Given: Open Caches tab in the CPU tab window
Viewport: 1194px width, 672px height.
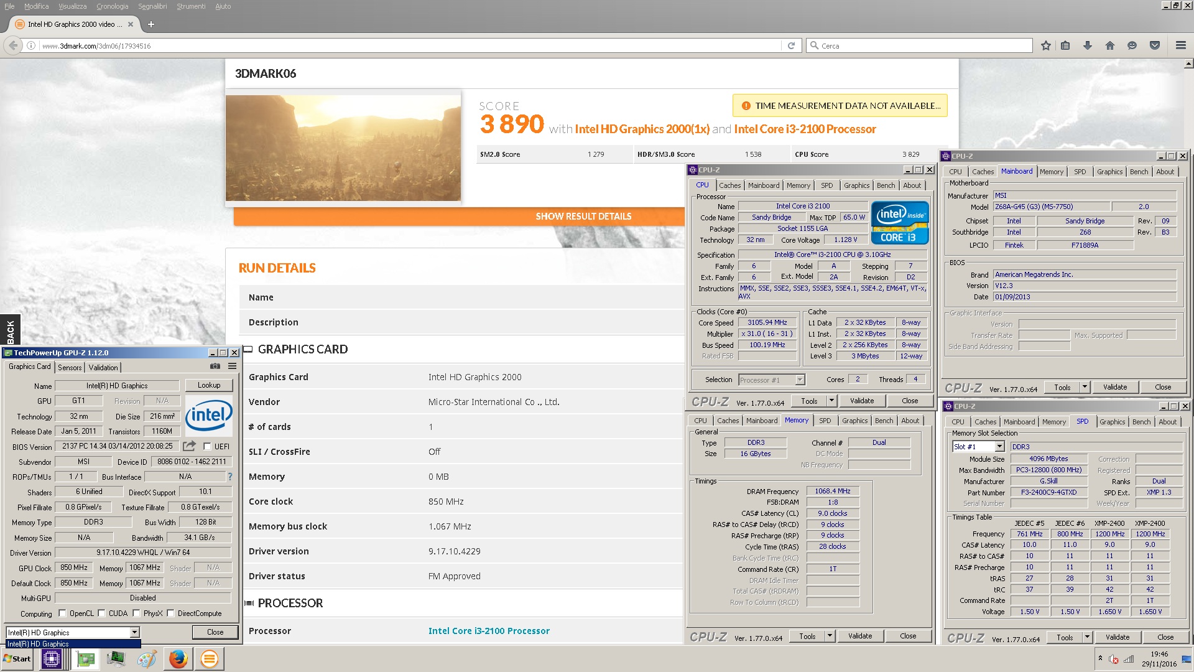Looking at the screenshot, I should pyautogui.click(x=729, y=185).
